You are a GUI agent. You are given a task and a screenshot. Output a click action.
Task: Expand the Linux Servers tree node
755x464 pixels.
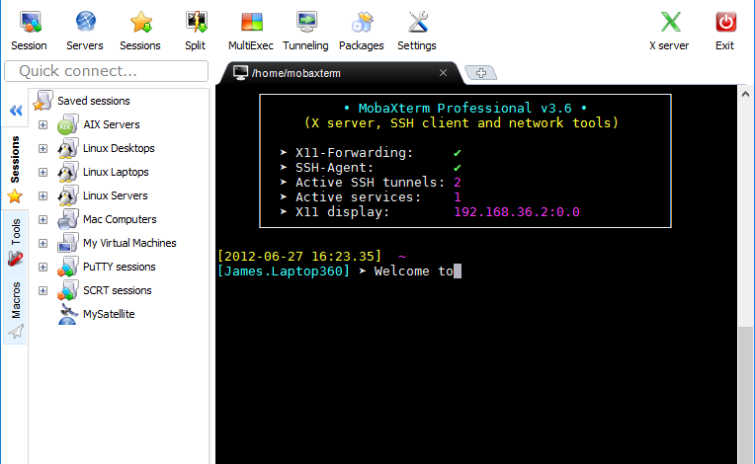click(x=42, y=195)
